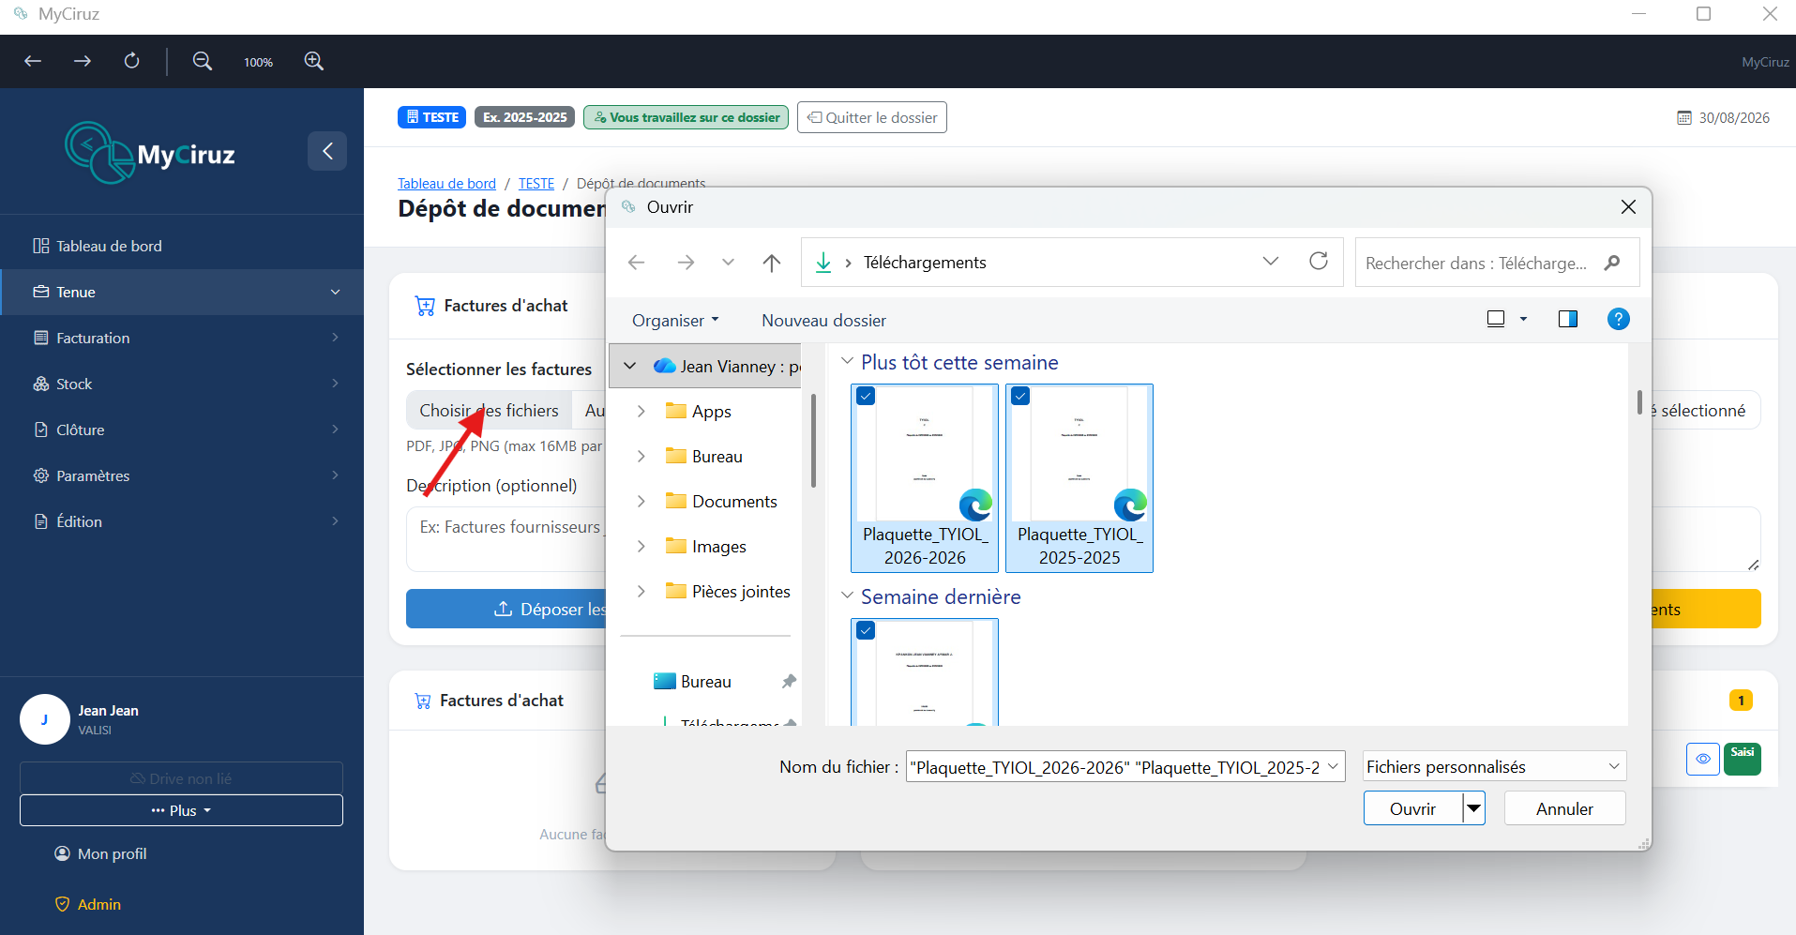The image size is (1796, 935).
Task: Refresh the Téléchargements folder listing
Action: 1319,261
